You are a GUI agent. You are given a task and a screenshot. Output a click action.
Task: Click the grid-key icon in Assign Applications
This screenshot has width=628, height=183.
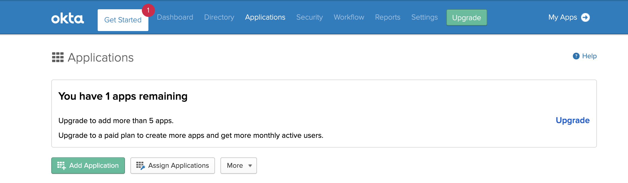point(140,166)
